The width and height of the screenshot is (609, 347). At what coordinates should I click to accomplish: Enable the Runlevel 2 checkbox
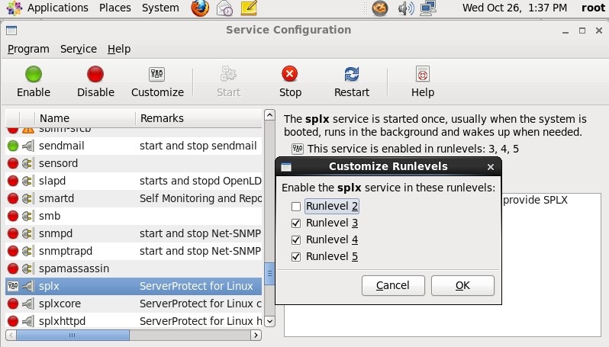point(296,207)
